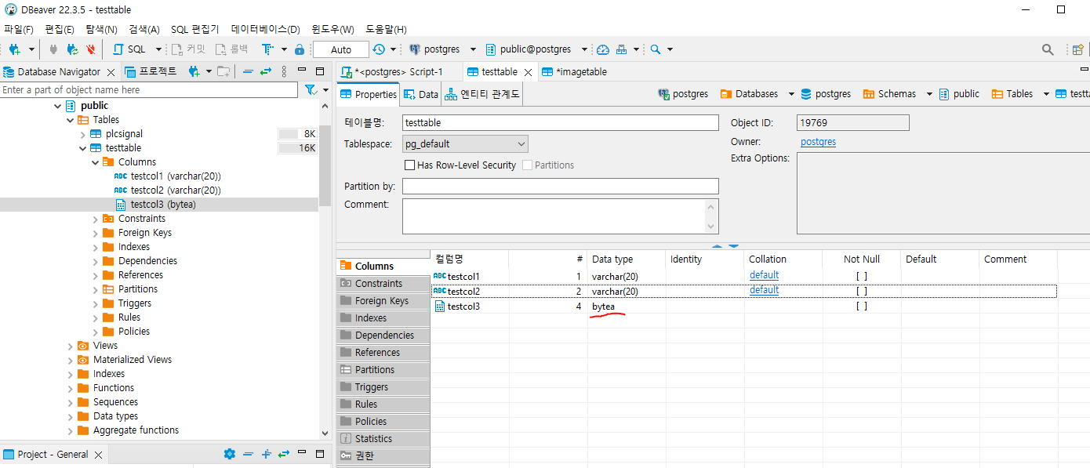The image size is (1090, 468).
Task: Click the new connection icon in Navigator toolbar
Action: 194,71
